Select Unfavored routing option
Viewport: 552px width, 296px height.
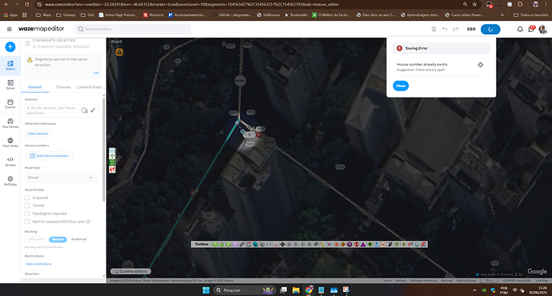pyautogui.click(x=36, y=239)
